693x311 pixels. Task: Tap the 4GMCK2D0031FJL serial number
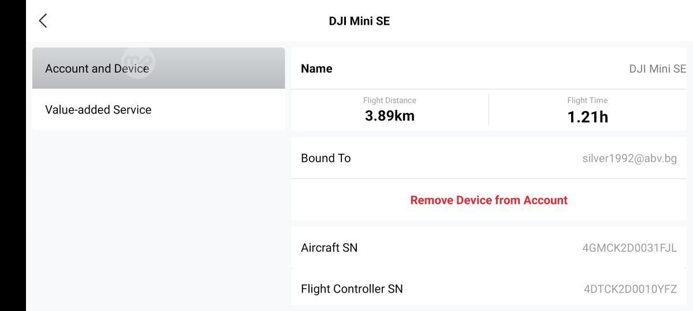coord(629,248)
